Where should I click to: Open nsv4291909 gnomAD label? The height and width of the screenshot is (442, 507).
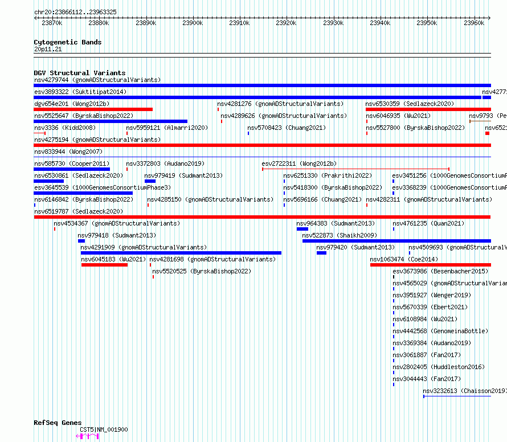tap(144, 247)
